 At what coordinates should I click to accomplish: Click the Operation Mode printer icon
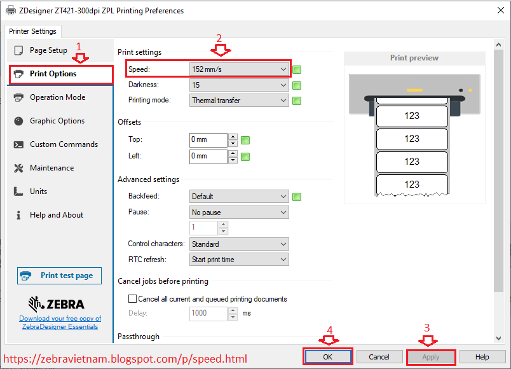(x=18, y=97)
